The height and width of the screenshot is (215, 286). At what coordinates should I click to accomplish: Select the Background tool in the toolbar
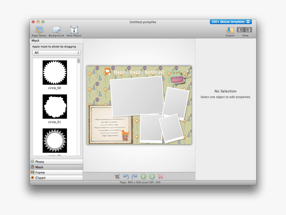pyautogui.click(x=56, y=31)
